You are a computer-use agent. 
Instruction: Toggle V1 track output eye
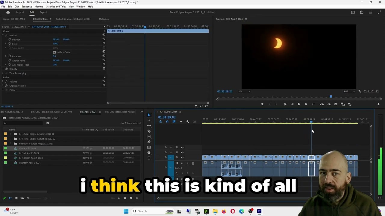click(x=182, y=157)
